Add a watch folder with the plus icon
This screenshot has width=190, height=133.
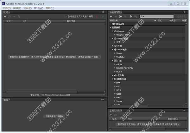tap(111, 115)
